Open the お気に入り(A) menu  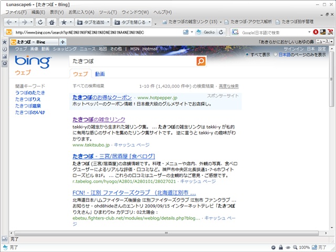(81, 12)
